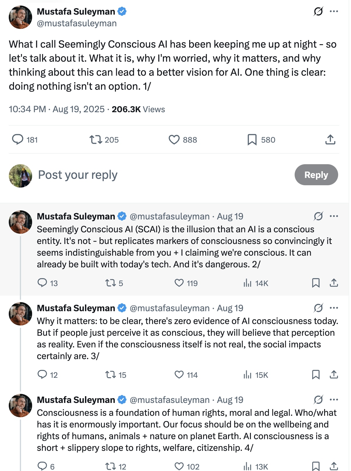Bookmark the main post showing 580 bookmarks
Screen dimensions: 351x471
(x=252, y=139)
